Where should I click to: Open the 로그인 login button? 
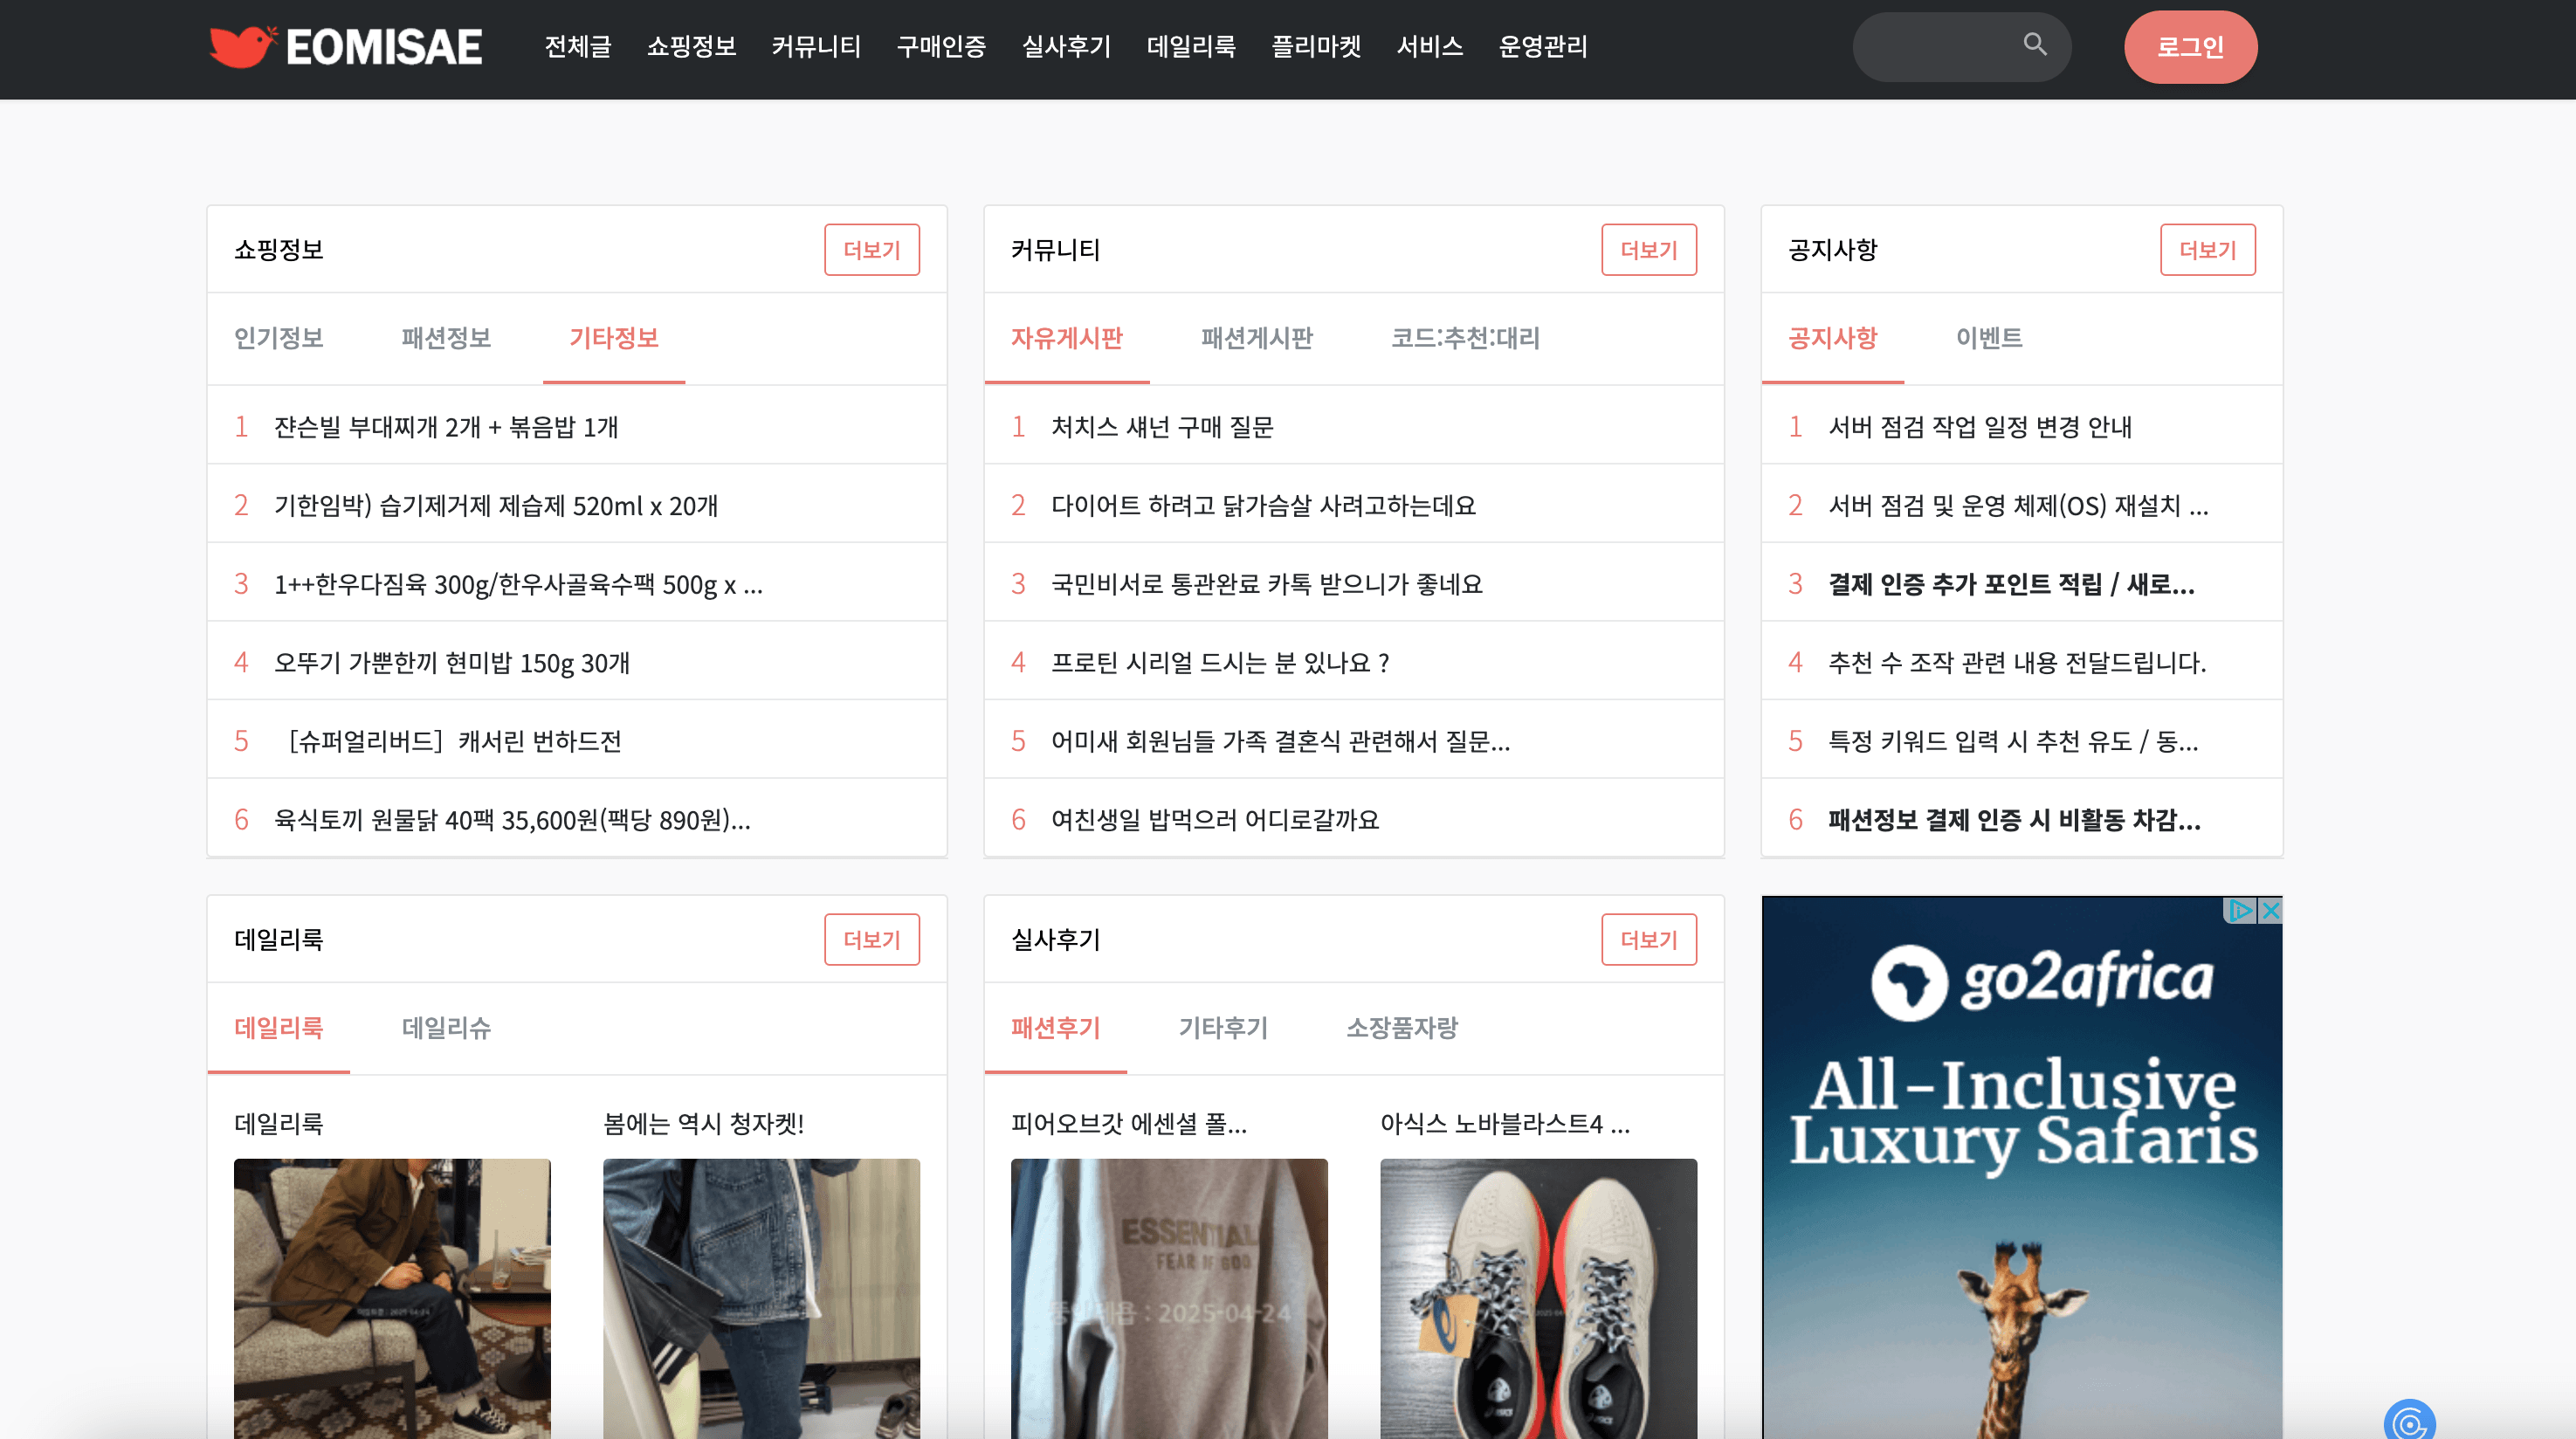2189,47
